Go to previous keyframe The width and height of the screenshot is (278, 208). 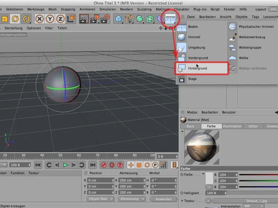click(49, 165)
